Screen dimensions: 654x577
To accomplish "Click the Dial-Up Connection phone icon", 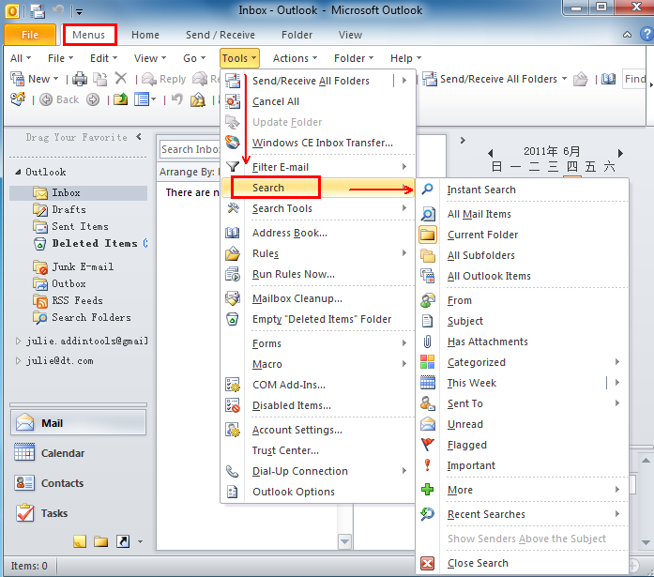I will click(233, 471).
